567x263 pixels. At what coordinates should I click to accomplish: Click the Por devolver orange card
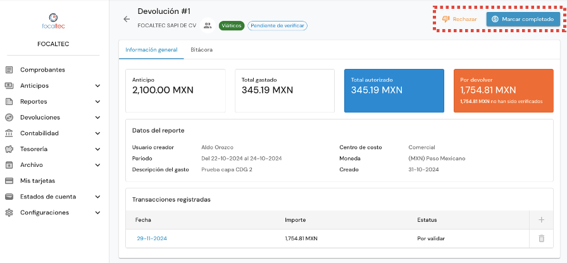503,90
